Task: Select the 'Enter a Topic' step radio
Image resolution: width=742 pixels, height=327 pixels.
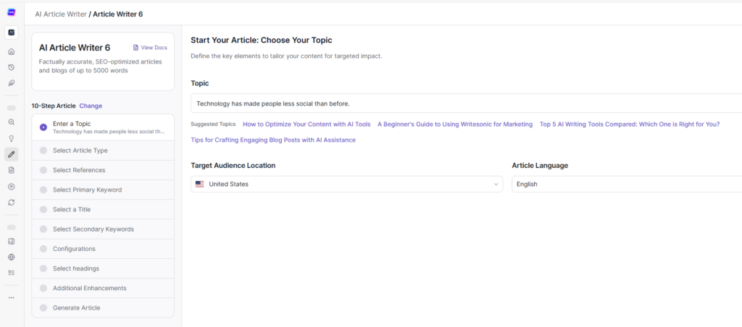Action: (43, 127)
